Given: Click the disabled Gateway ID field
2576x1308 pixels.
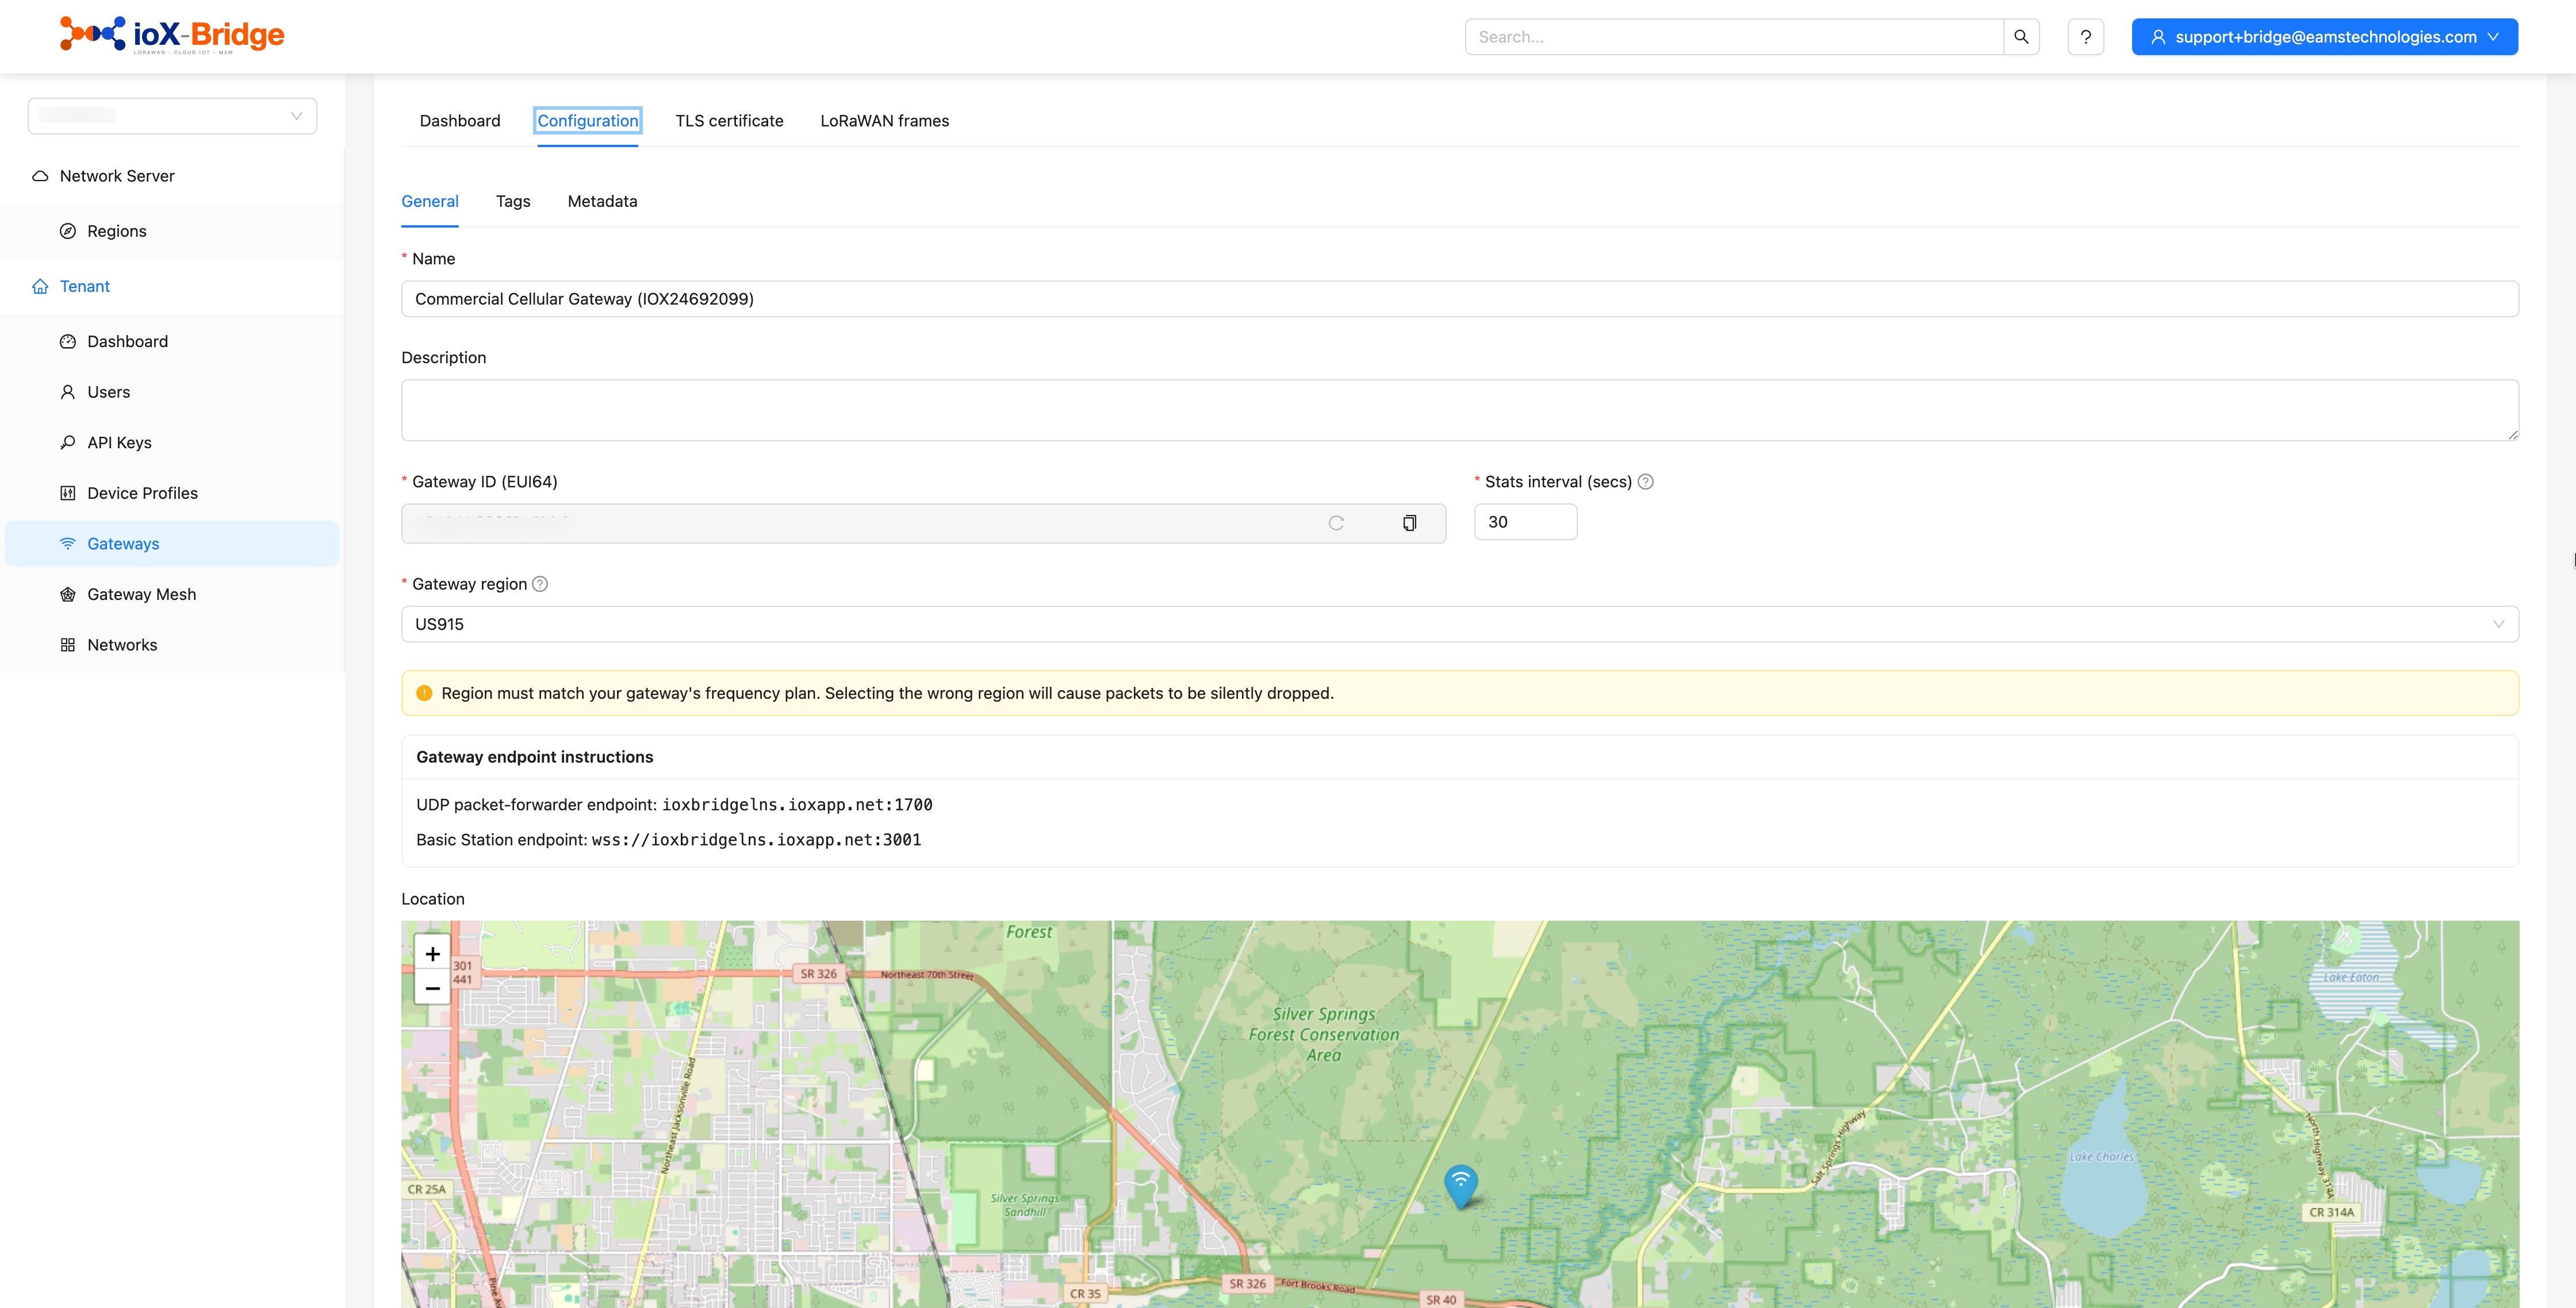Looking at the screenshot, I should coord(923,524).
